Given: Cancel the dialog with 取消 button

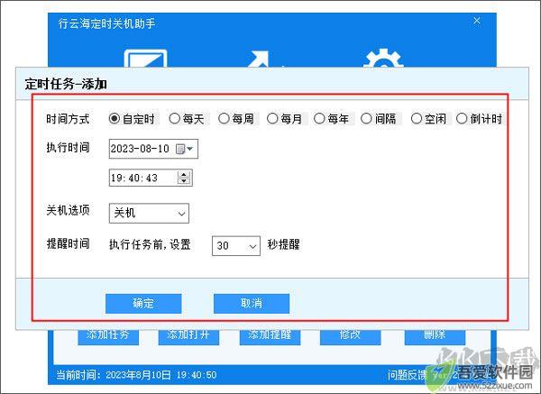Looking at the screenshot, I should tap(252, 304).
